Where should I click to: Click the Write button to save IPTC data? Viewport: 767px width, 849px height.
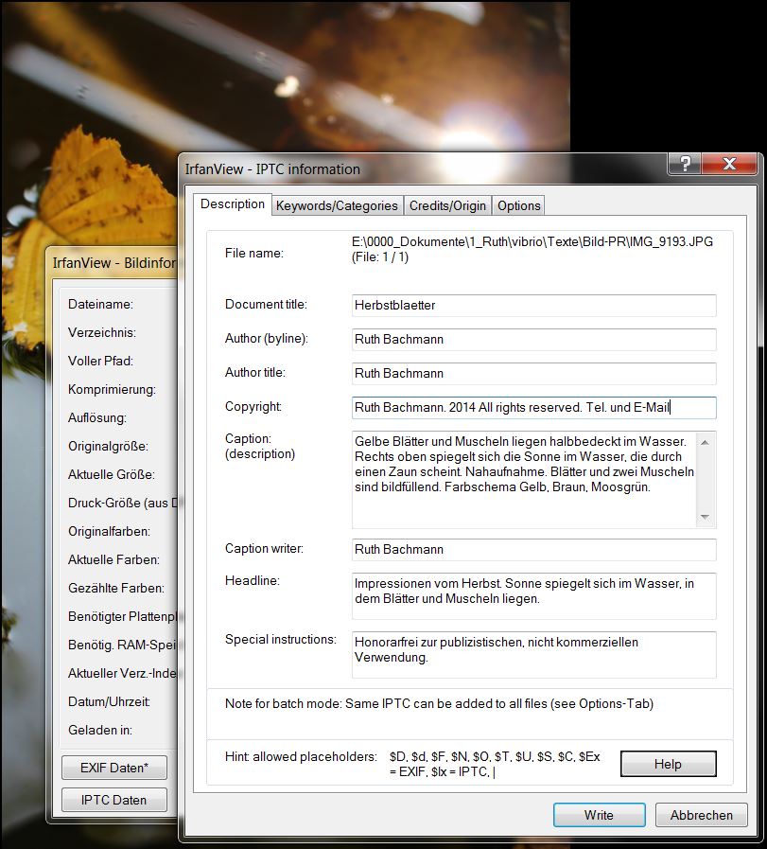599,814
